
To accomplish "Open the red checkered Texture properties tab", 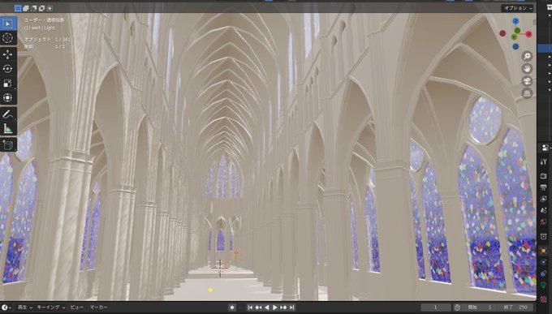I will pos(544,299).
